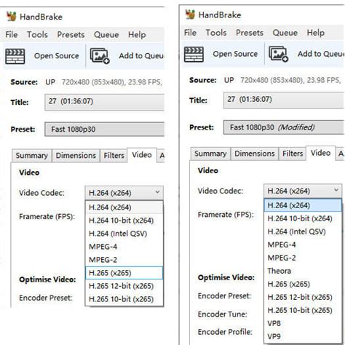This screenshot has height=345, width=345.
Task: Choose H.264 10-bit (x264) in left codec list
Action: [124, 221]
